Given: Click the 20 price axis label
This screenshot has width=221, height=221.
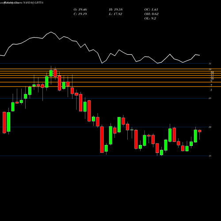Looking at the screenshot, I should click(210, 127).
